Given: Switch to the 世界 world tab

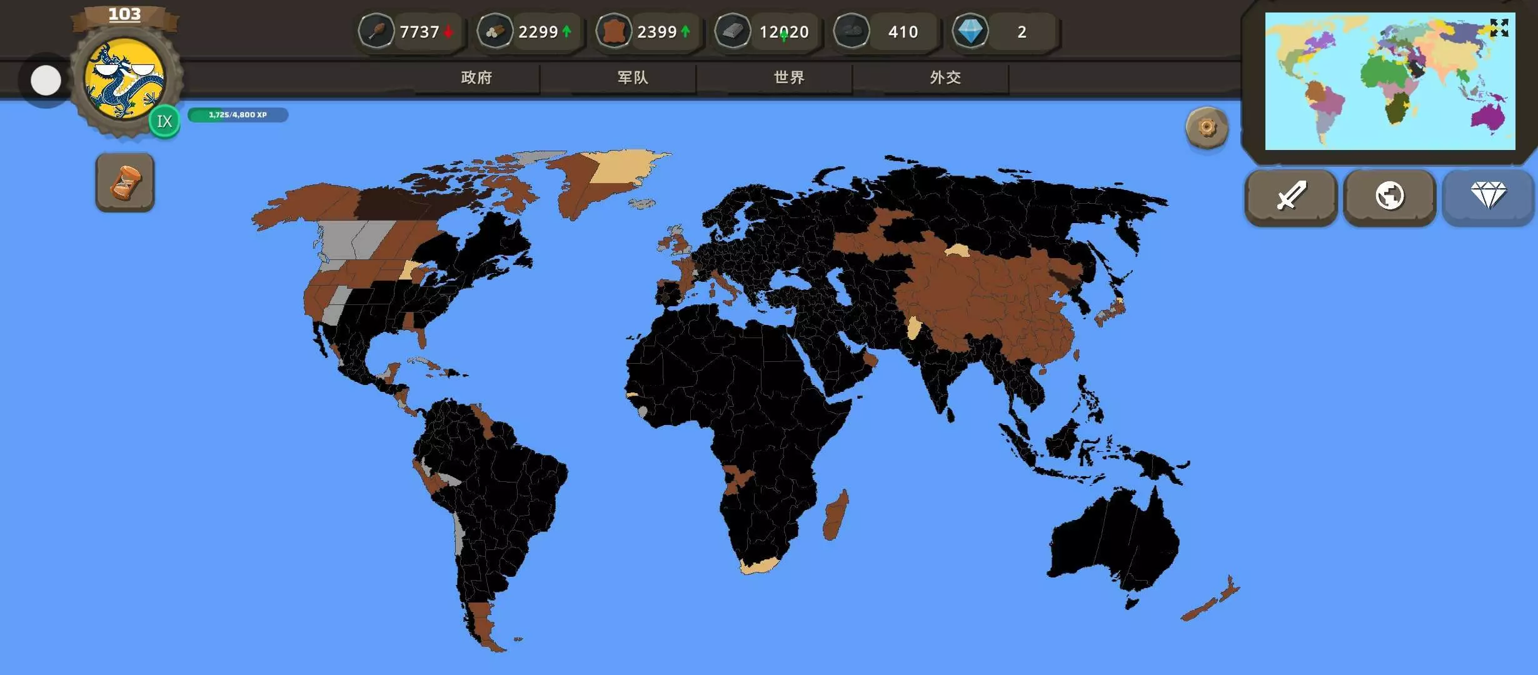Looking at the screenshot, I should pos(789,77).
